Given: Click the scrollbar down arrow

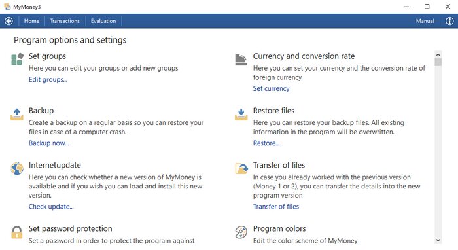Looking at the screenshot, I should click(x=438, y=240).
